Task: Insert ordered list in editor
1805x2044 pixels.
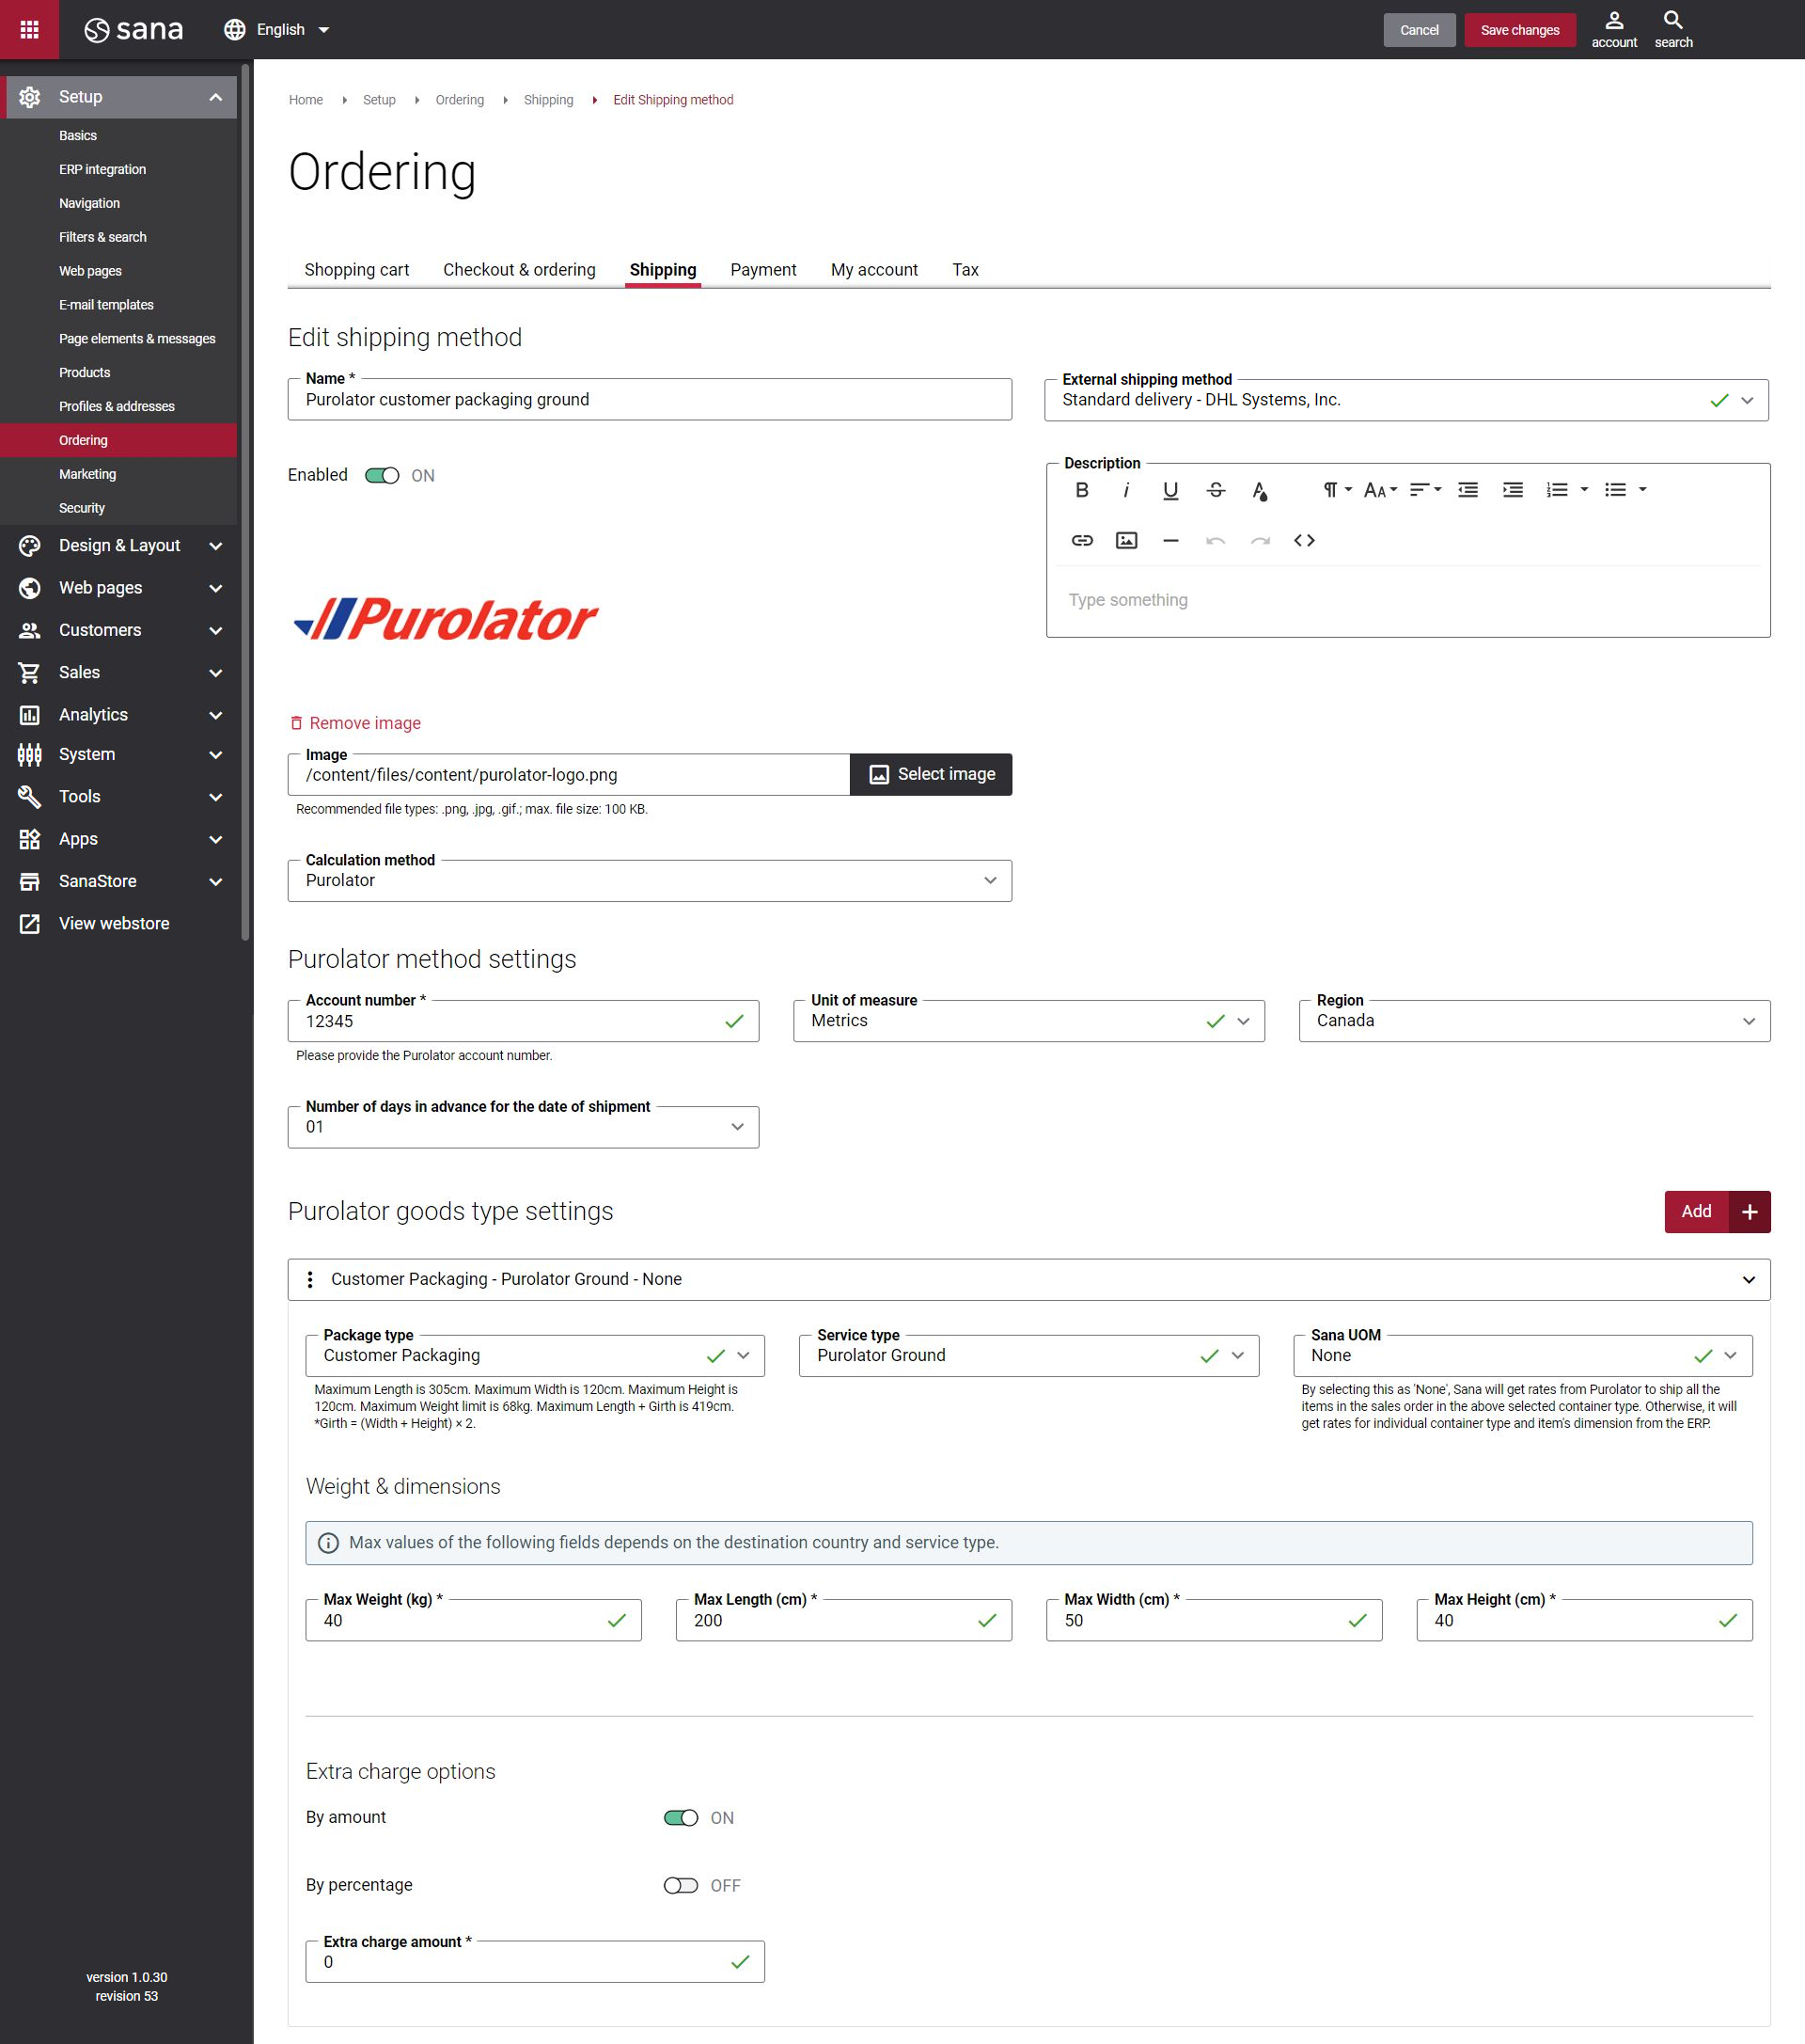Action: point(1557,490)
